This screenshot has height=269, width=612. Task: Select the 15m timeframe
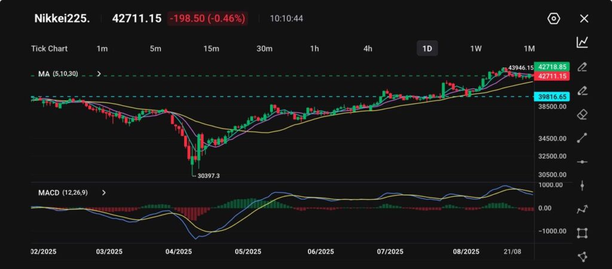point(211,48)
